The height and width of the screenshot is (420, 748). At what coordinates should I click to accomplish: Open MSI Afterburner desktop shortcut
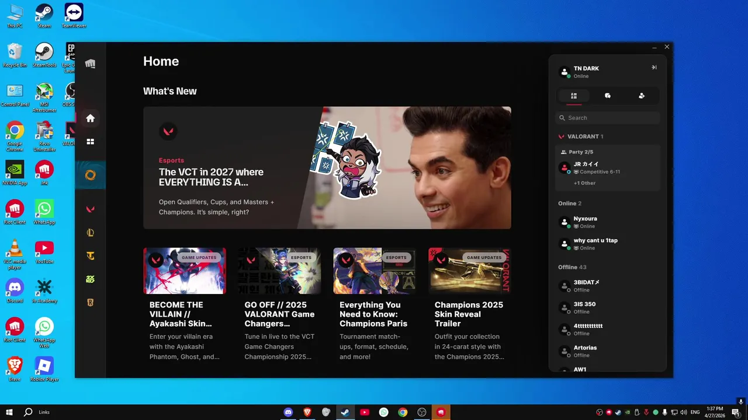[44, 97]
